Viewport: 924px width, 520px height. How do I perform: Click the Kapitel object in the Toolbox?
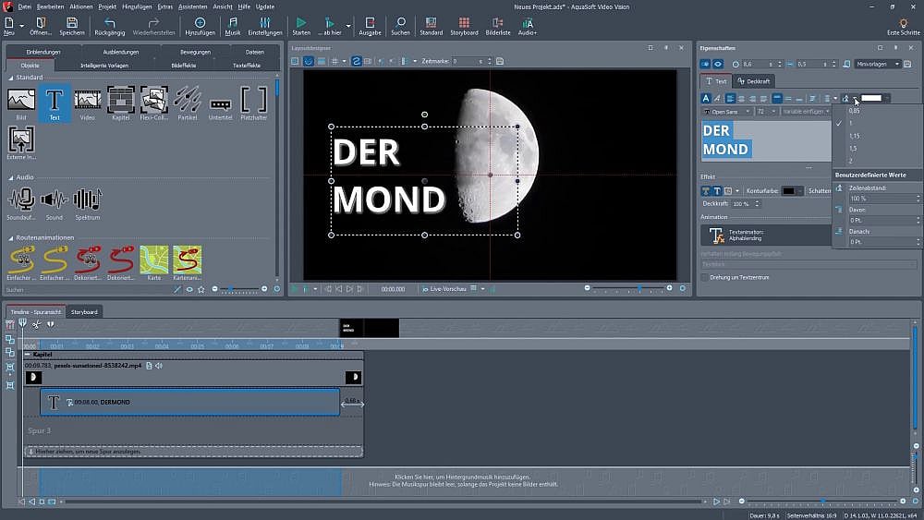click(x=120, y=100)
